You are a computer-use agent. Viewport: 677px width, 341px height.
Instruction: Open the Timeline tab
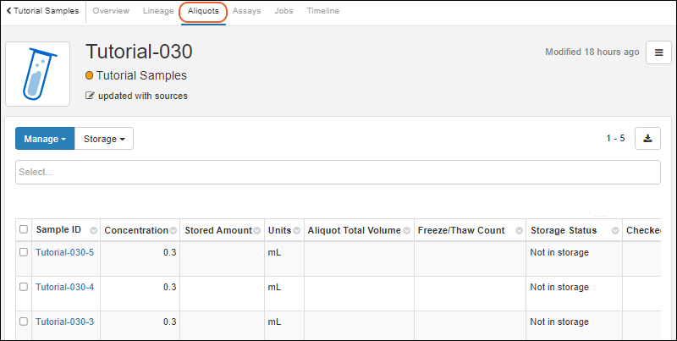tap(322, 11)
